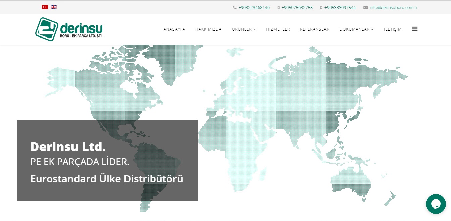This screenshot has width=451, height=221.
Task: Call mobile number +905333097544
Action: click(340, 7)
